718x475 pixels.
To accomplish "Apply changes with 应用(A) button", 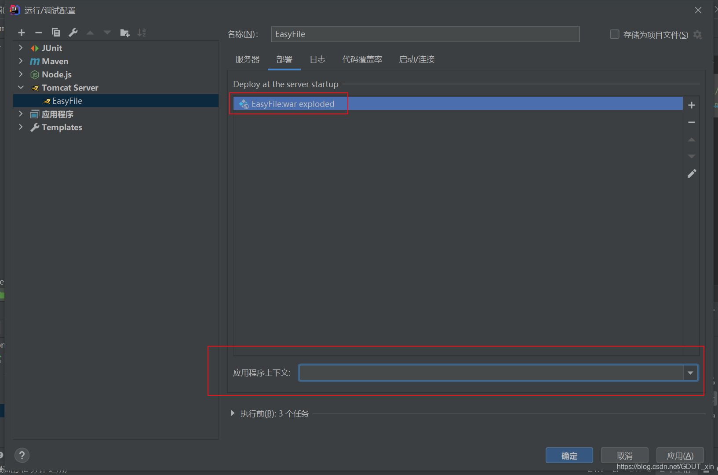I will pos(680,456).
